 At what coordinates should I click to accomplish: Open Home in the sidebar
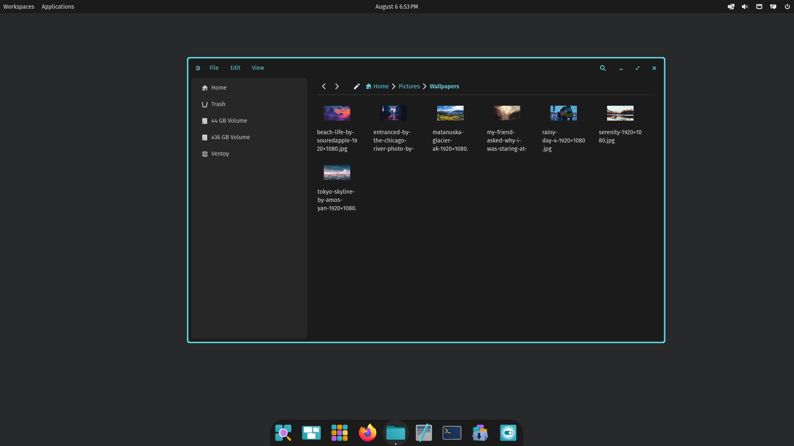249,88
